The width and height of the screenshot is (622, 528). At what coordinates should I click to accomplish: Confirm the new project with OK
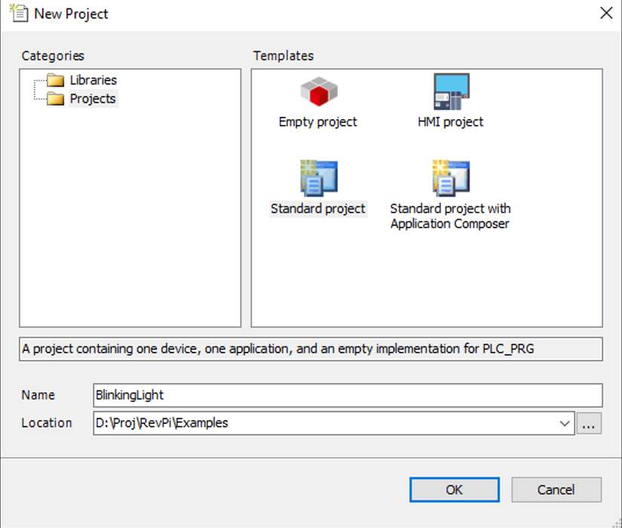tap(454, 490)
